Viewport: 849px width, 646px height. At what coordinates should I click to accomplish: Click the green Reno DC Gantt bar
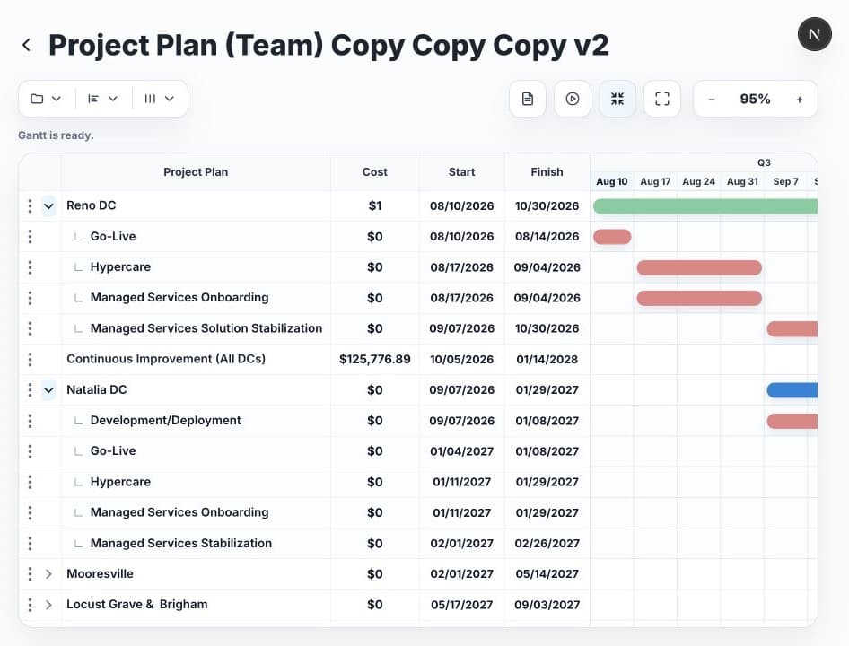(x=705, y=205)
